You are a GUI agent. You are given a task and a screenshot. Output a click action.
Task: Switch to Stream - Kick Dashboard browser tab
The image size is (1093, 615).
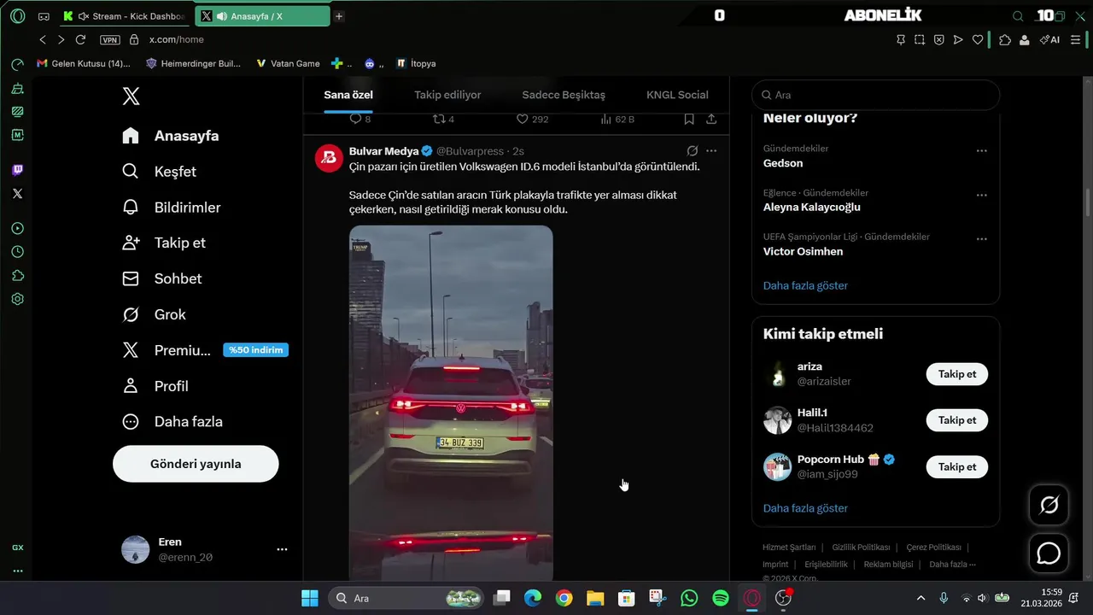pyautogui.click(x=125, y=16)
